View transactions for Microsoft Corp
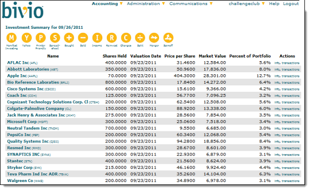The width and height of the screenshot is (310, 190). (x=291, y=122)
